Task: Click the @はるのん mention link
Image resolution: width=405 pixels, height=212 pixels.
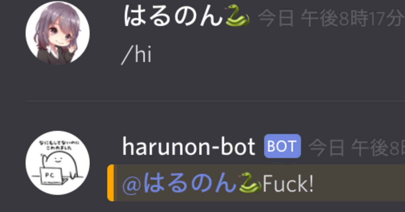Action: point(192,183)
